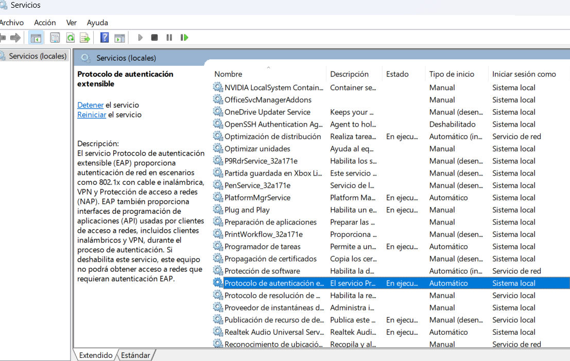This screenshot has width=570, height=361.
Task: Click the gear icon of Optimizar unidades
Action: pos(218,149)
